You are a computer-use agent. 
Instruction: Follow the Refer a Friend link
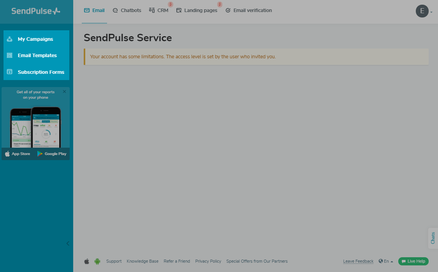(x=177, y=262)
